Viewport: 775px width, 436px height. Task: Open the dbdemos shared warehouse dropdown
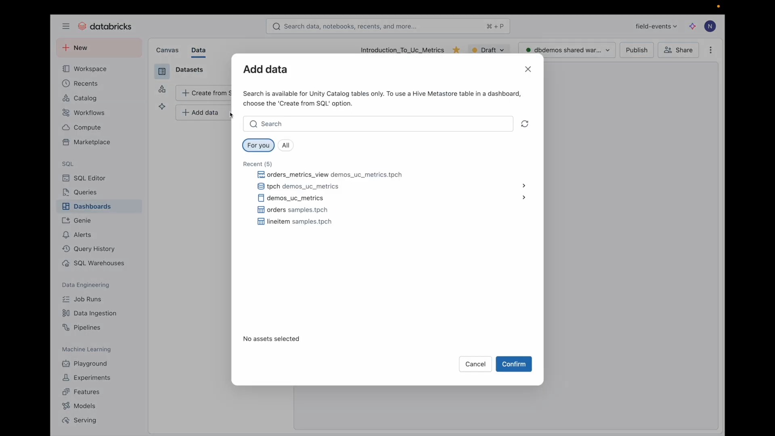coord(567,50)
